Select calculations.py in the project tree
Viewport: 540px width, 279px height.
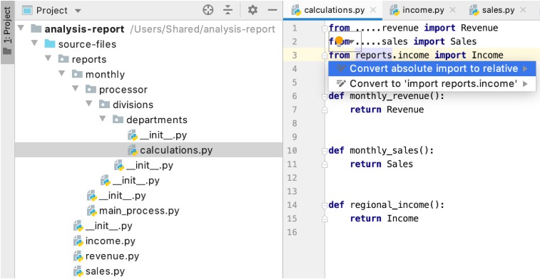(x=176, y=150)
